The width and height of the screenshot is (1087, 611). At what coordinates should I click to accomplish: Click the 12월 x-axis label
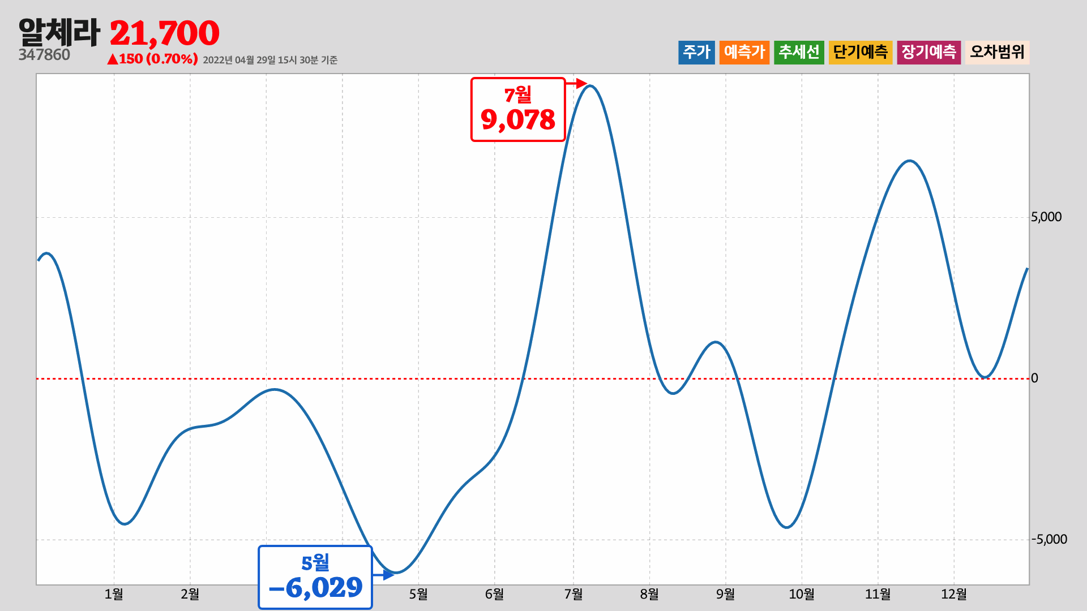[954, 594]
